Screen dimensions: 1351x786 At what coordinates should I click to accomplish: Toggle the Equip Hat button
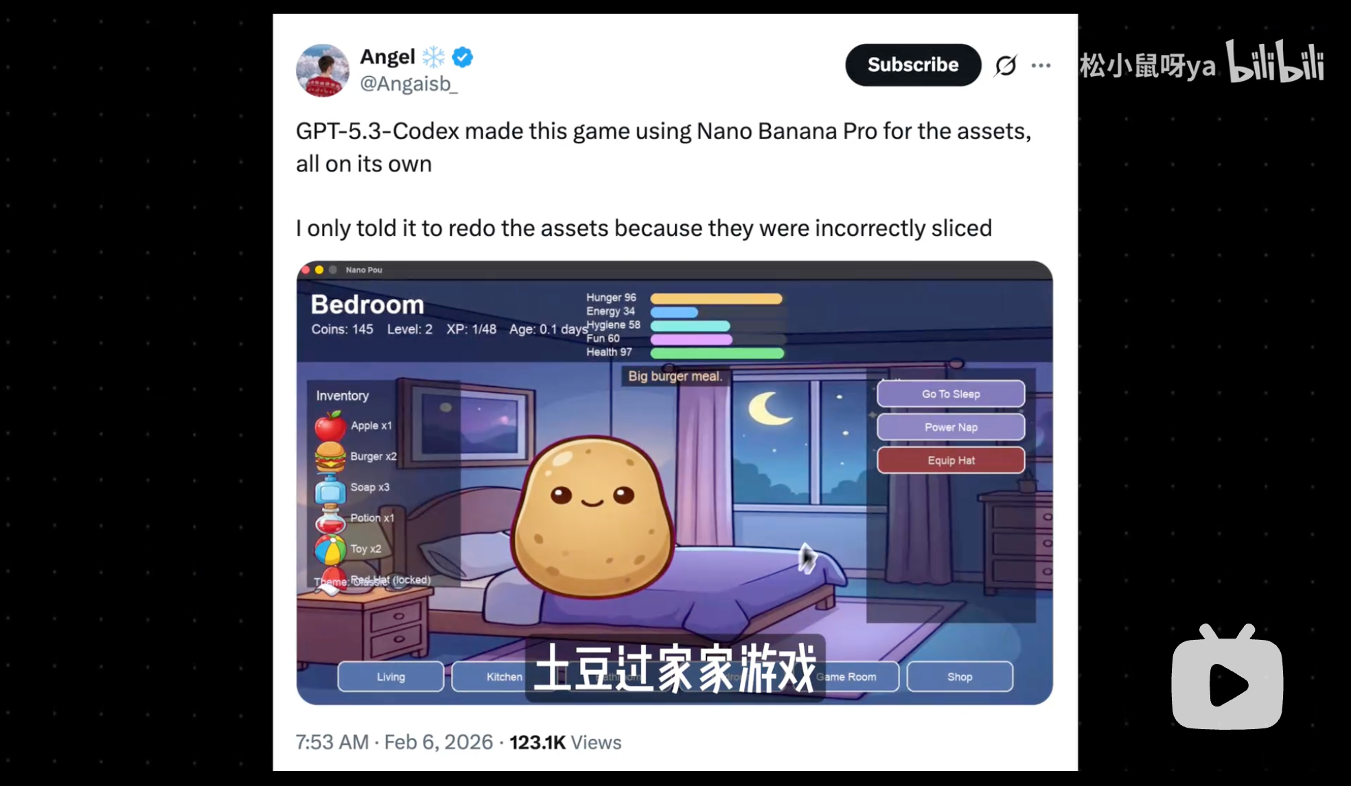pyautogui.click(x=951, y=460)
